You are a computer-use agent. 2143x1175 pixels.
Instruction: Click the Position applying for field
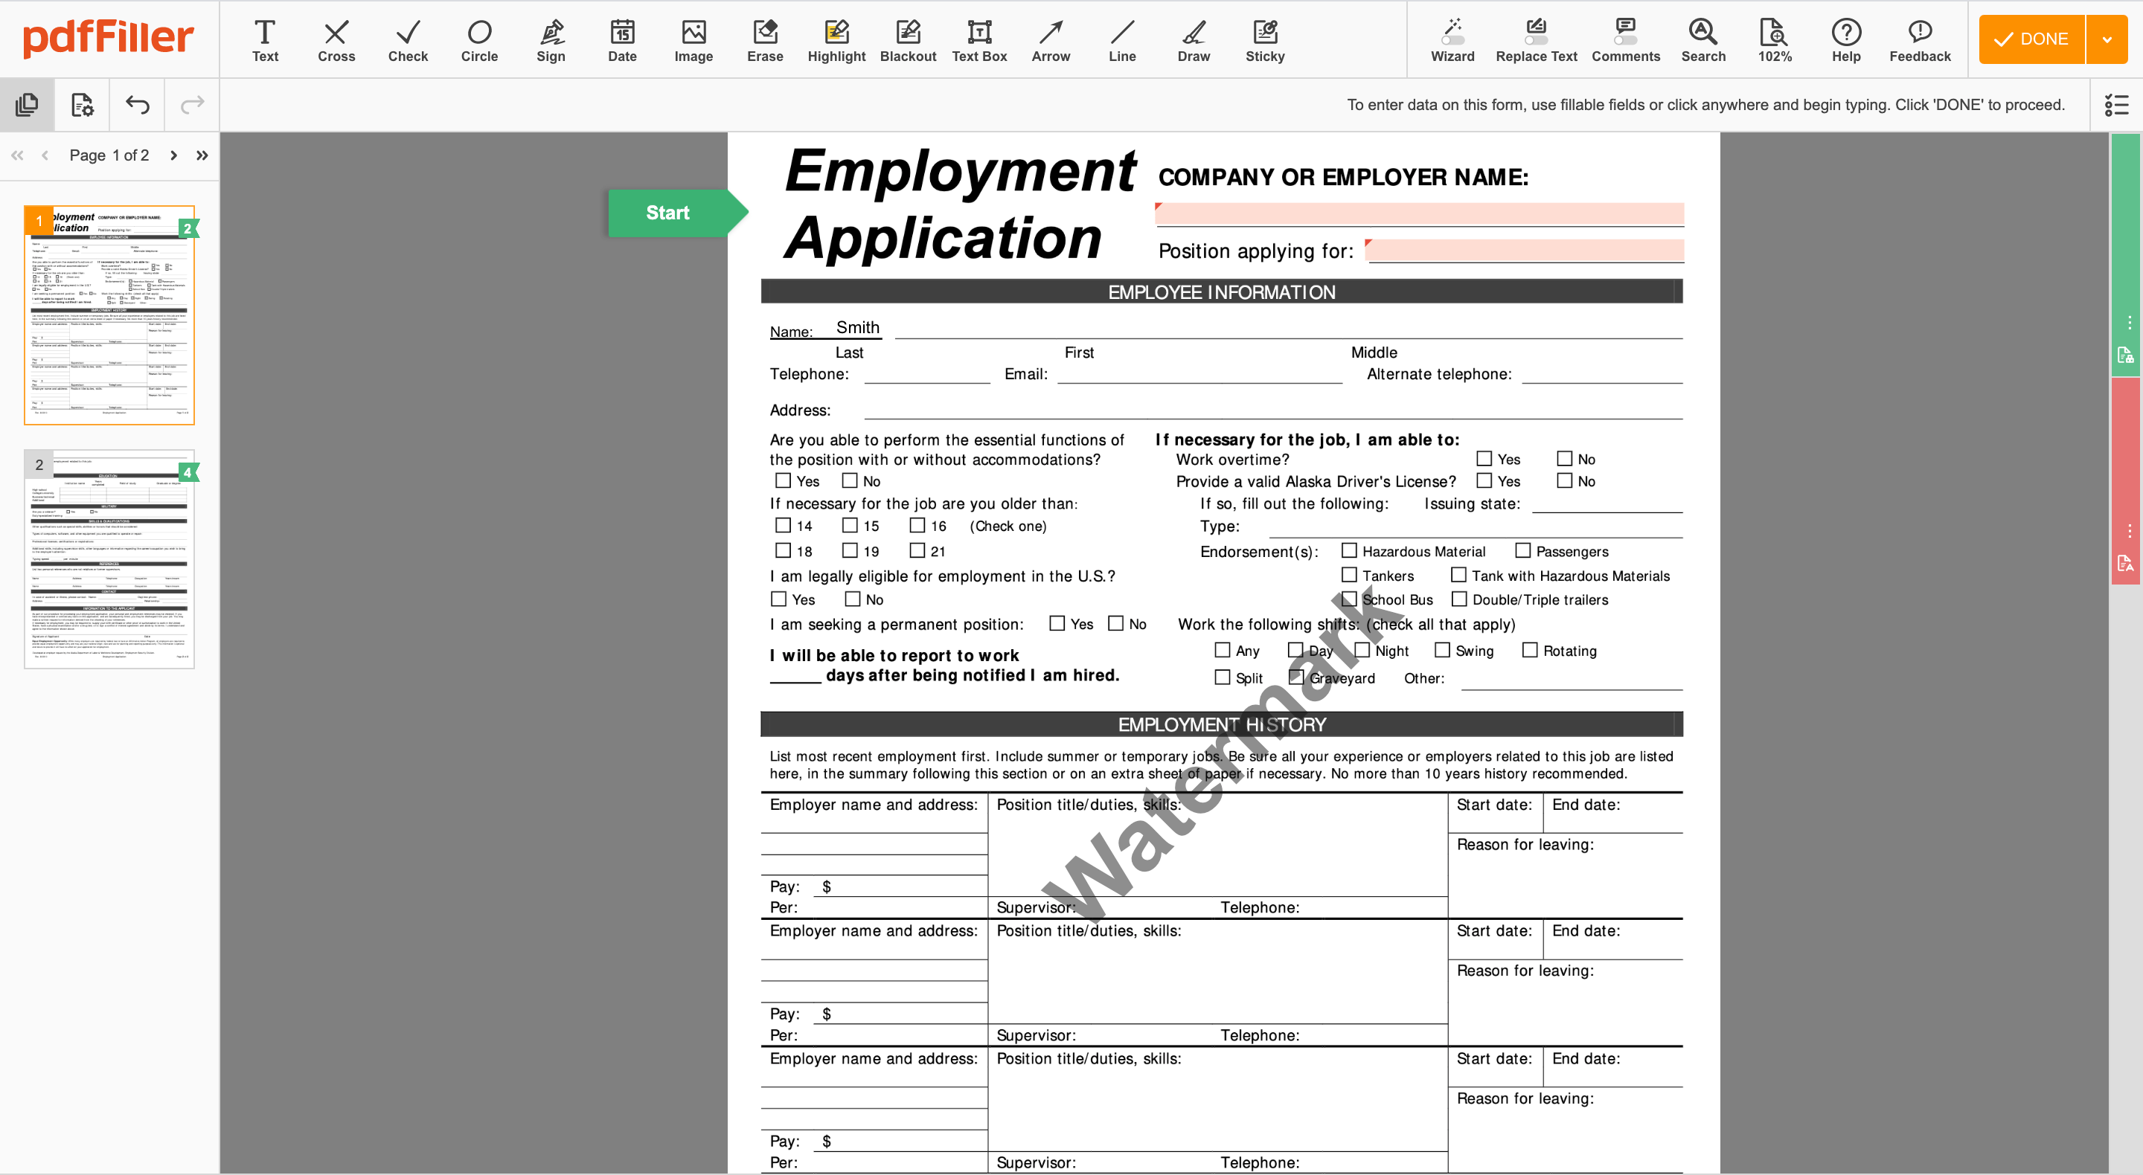coord(1524,251)
